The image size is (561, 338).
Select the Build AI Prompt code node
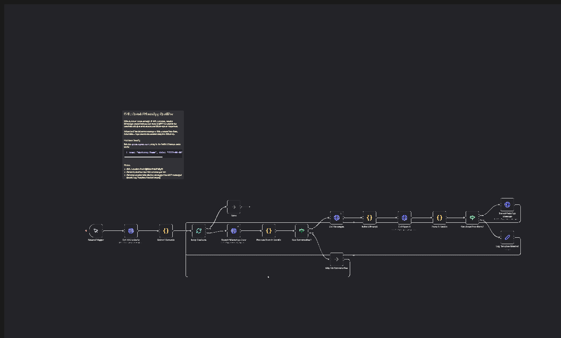click(x=369, y=218)
